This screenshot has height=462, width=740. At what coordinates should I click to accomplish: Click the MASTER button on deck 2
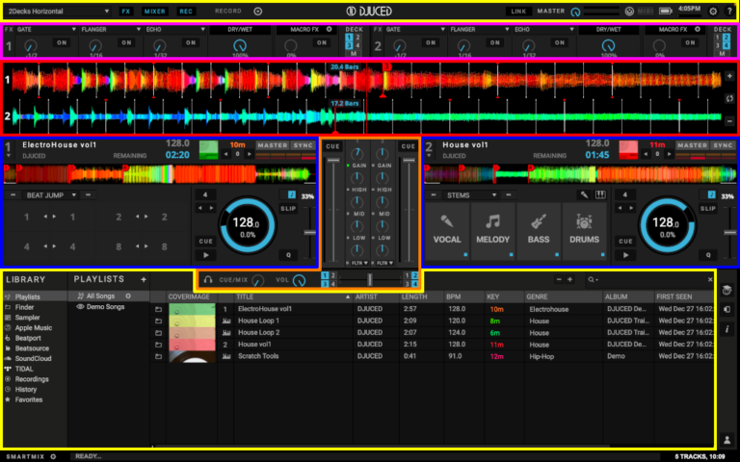click(690, 146)
